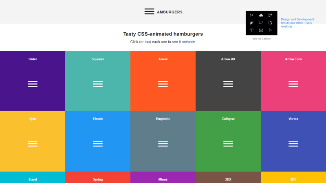Image resolution: width=326 pixels, height=183 pixels.
Task: Click the Collapse hamburger icon
Action: pos(228,144)
